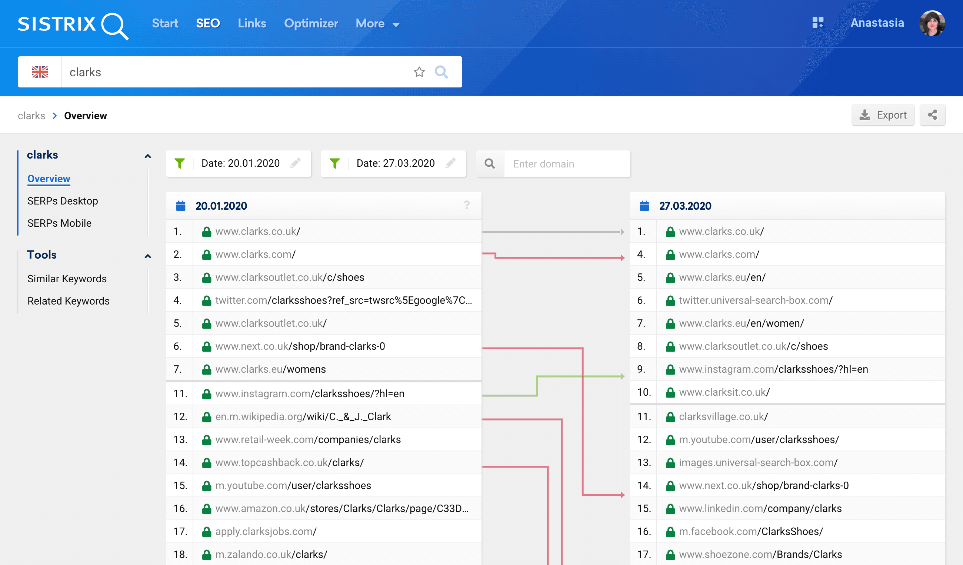Open the More dropdown menu
Screen dimensions: 963x565
click(x=377, y=23)
